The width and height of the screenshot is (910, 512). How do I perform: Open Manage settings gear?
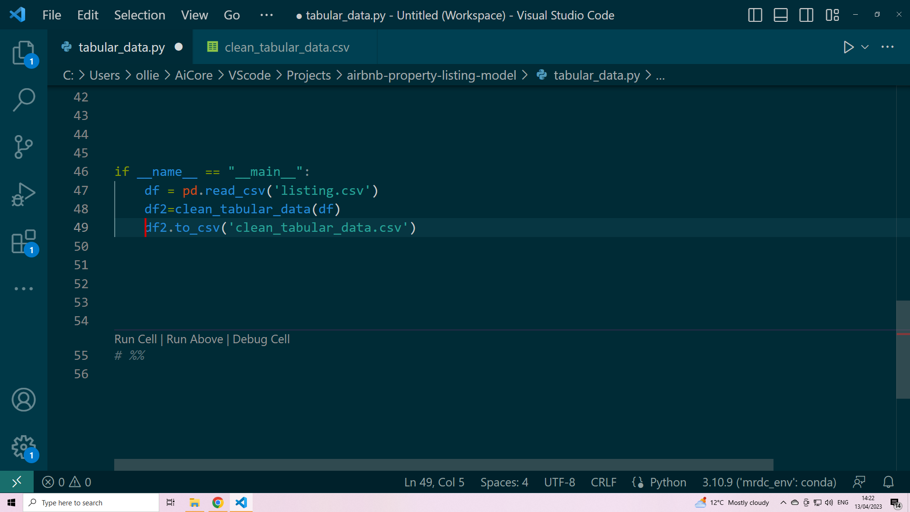click(23, 447)
